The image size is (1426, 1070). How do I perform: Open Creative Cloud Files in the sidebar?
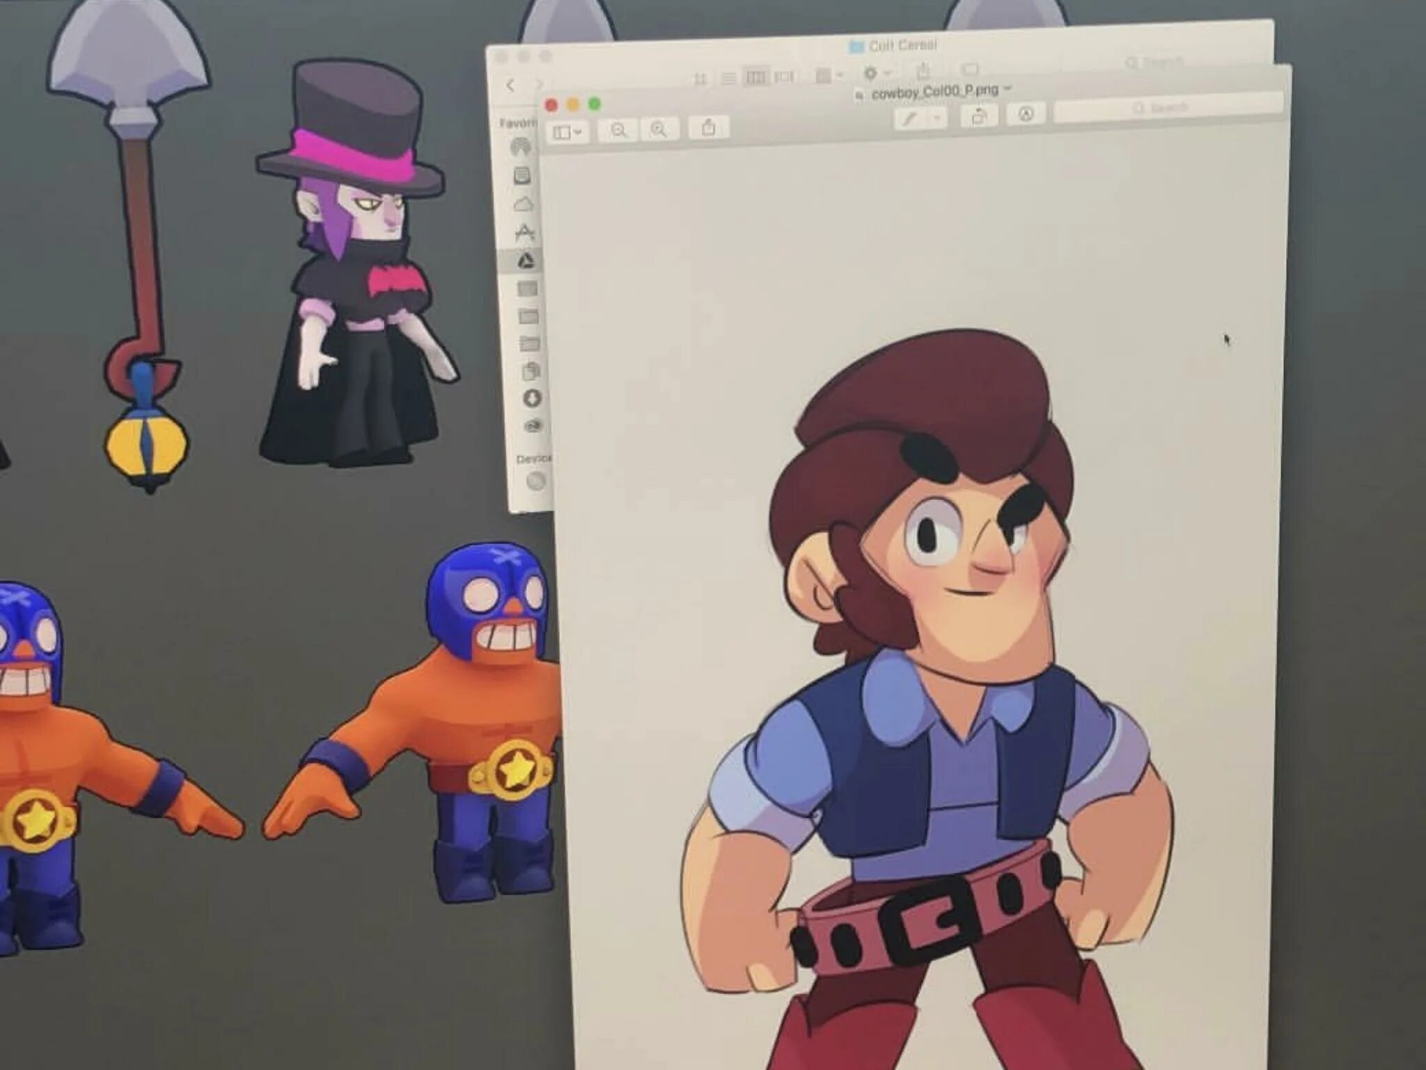pos(533,426)
